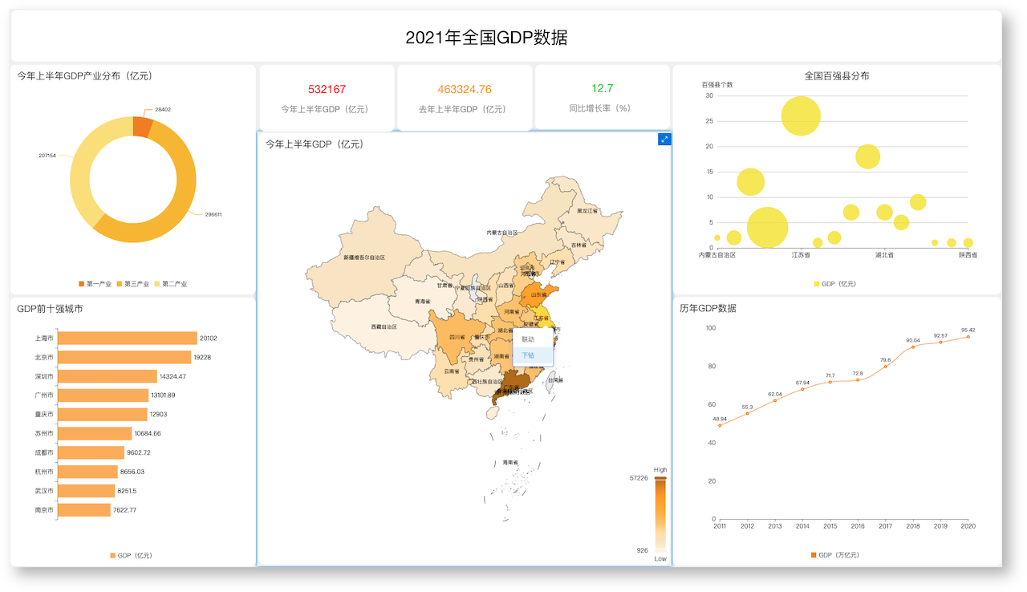
Task: Click the 207154 label on the donut chart
Action: tap(47, 156)
